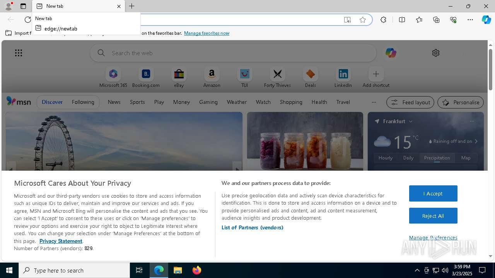The image size is (495, 278).
Task: Open eBay shortcut
Action: tap(179, 78)
